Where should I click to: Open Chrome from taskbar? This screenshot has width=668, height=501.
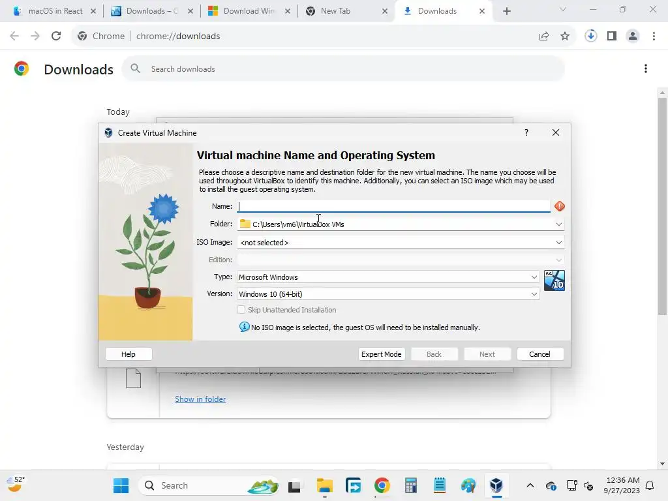click(x=382, y=485)
